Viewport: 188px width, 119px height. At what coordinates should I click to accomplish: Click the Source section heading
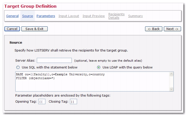pos(16,43)
